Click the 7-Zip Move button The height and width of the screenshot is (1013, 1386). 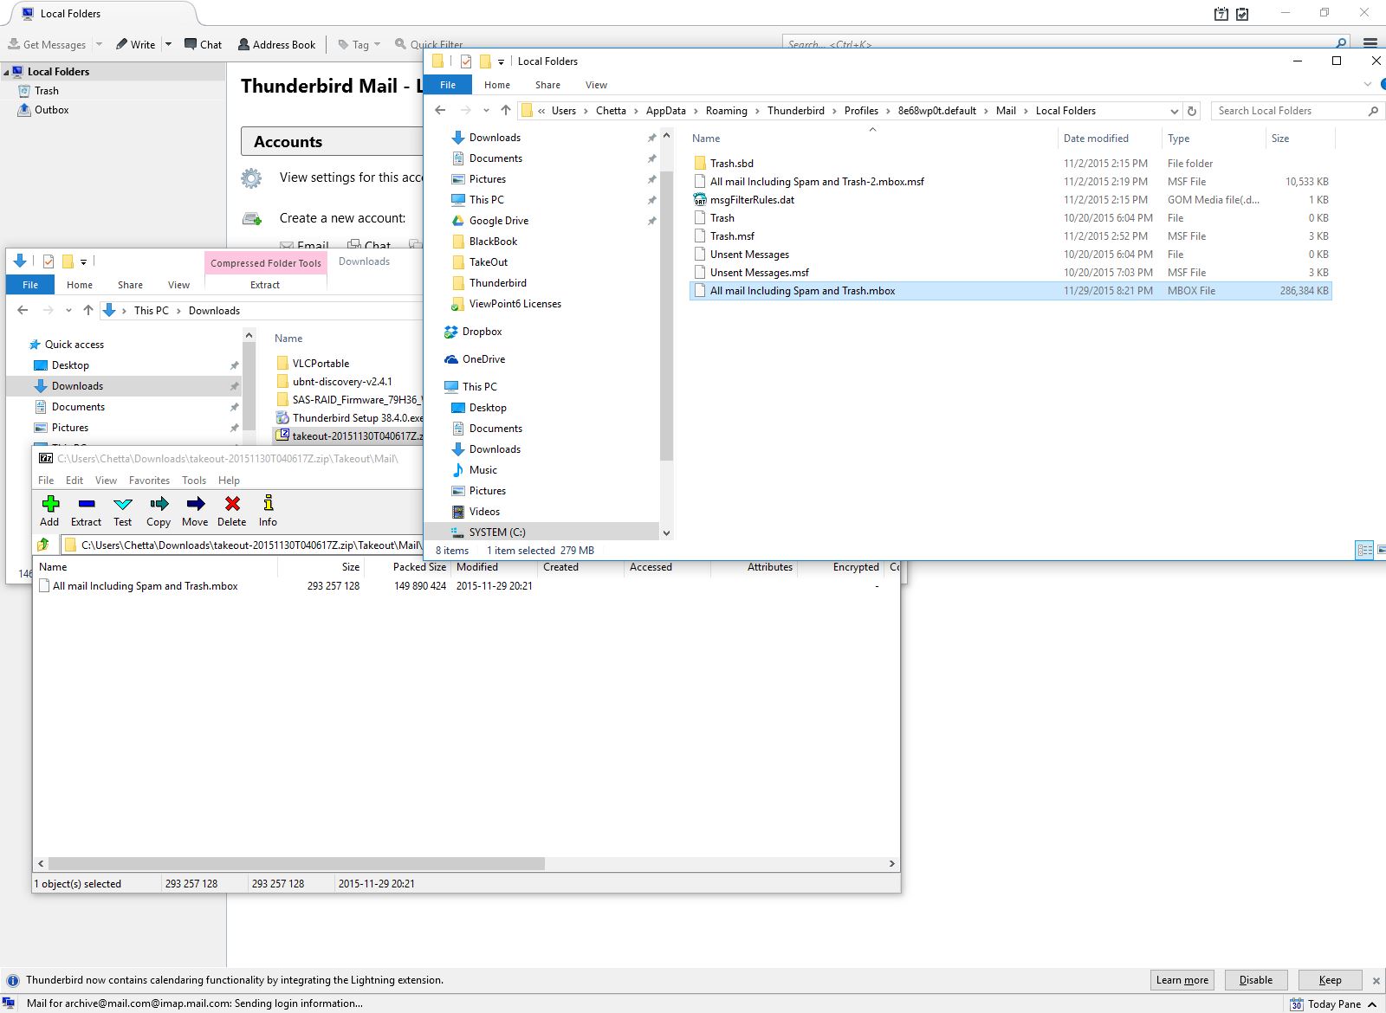[195, 510]
